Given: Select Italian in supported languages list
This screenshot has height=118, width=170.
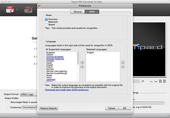Looking at the screenshot, I should (x=49, y=77).
